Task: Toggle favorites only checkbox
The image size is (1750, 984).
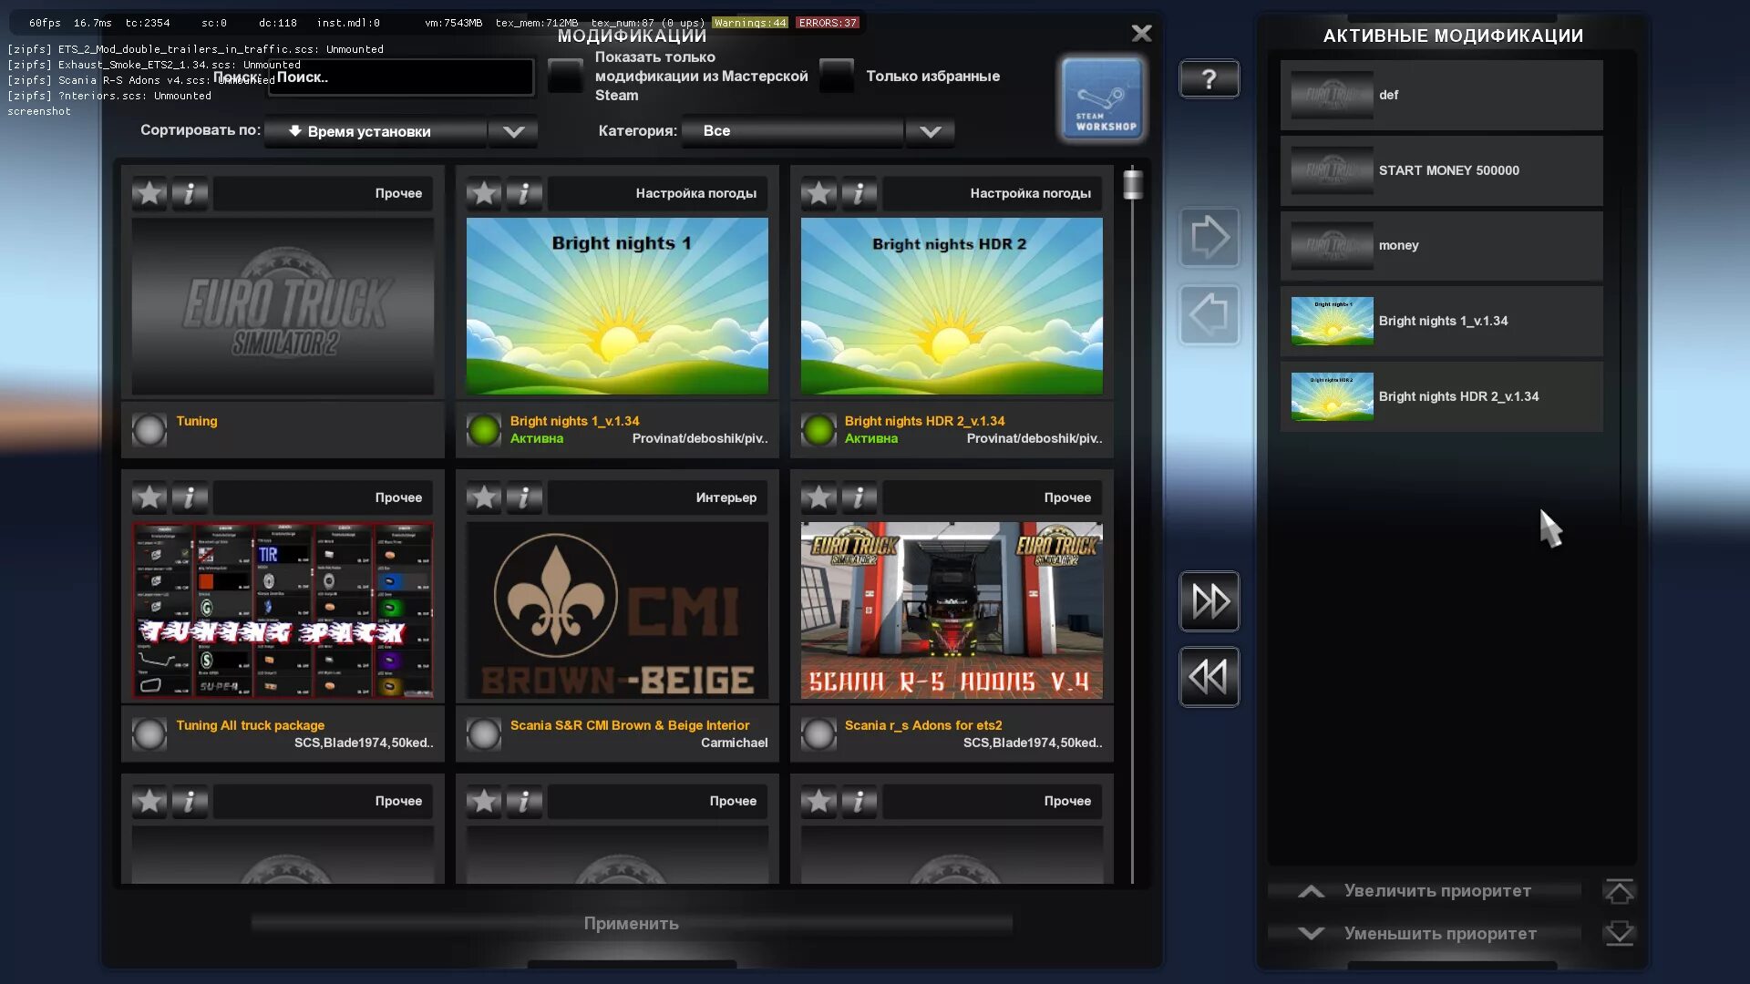Action: click(836, 76)
